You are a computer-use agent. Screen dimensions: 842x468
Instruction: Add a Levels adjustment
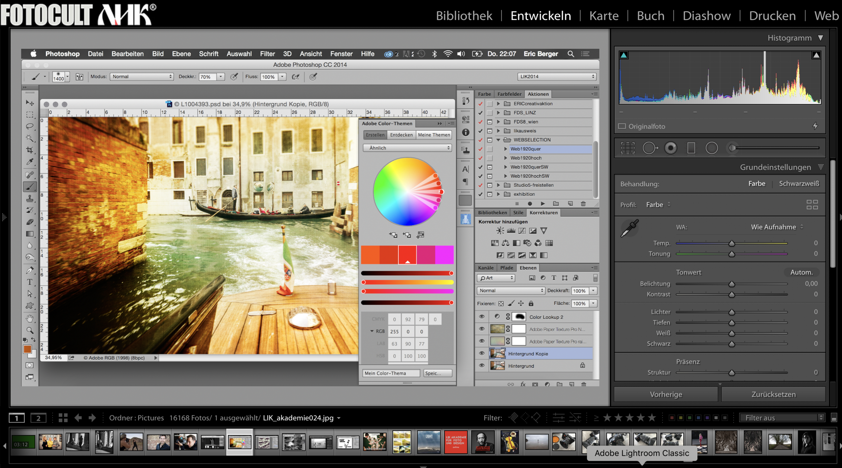(x=511, y=231)
